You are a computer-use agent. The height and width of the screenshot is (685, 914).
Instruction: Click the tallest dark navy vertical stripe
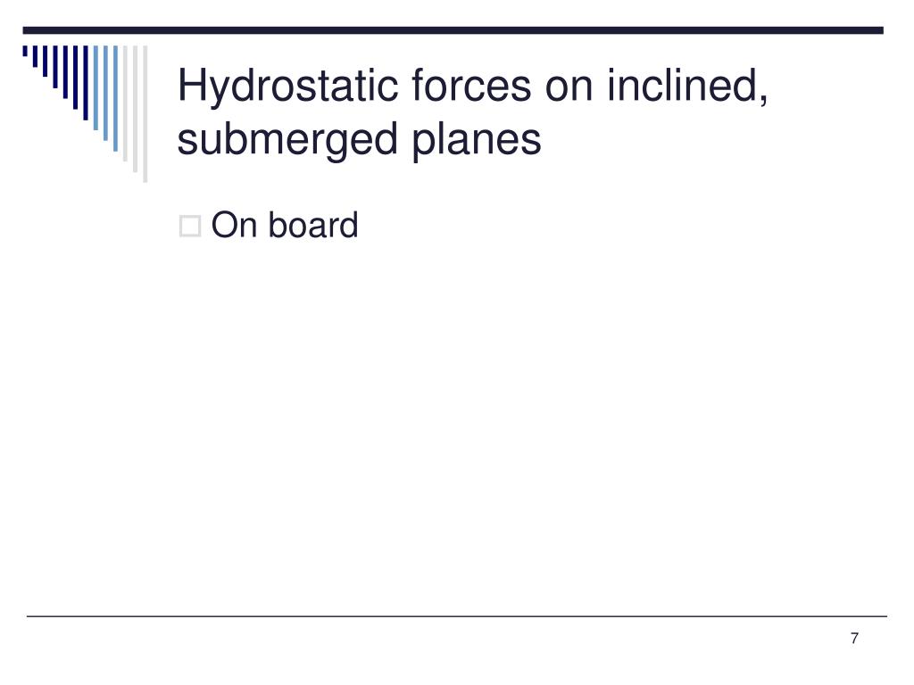coord(86,83)
